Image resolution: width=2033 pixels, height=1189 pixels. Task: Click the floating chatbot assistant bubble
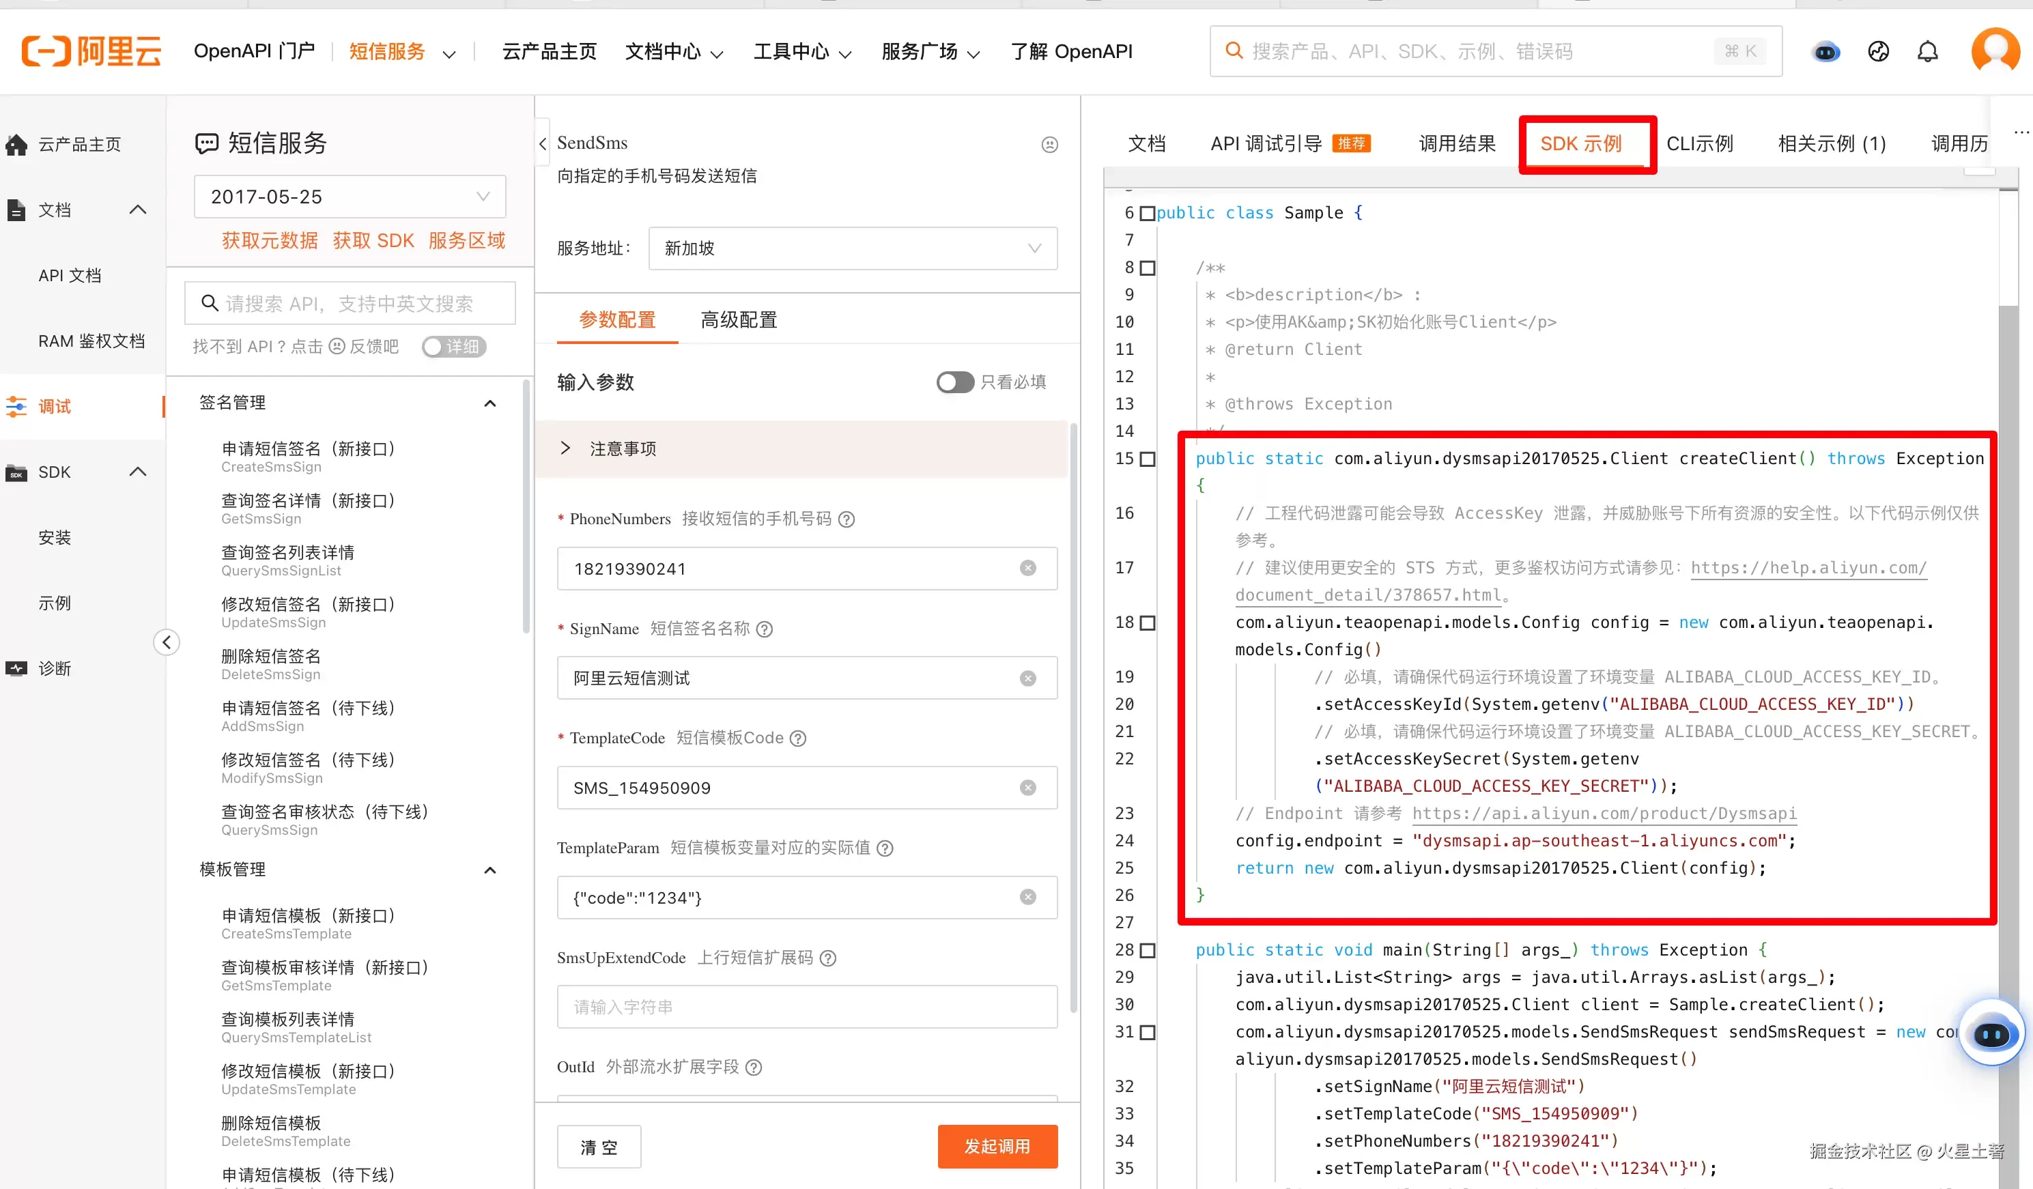coord(1991,1033)
